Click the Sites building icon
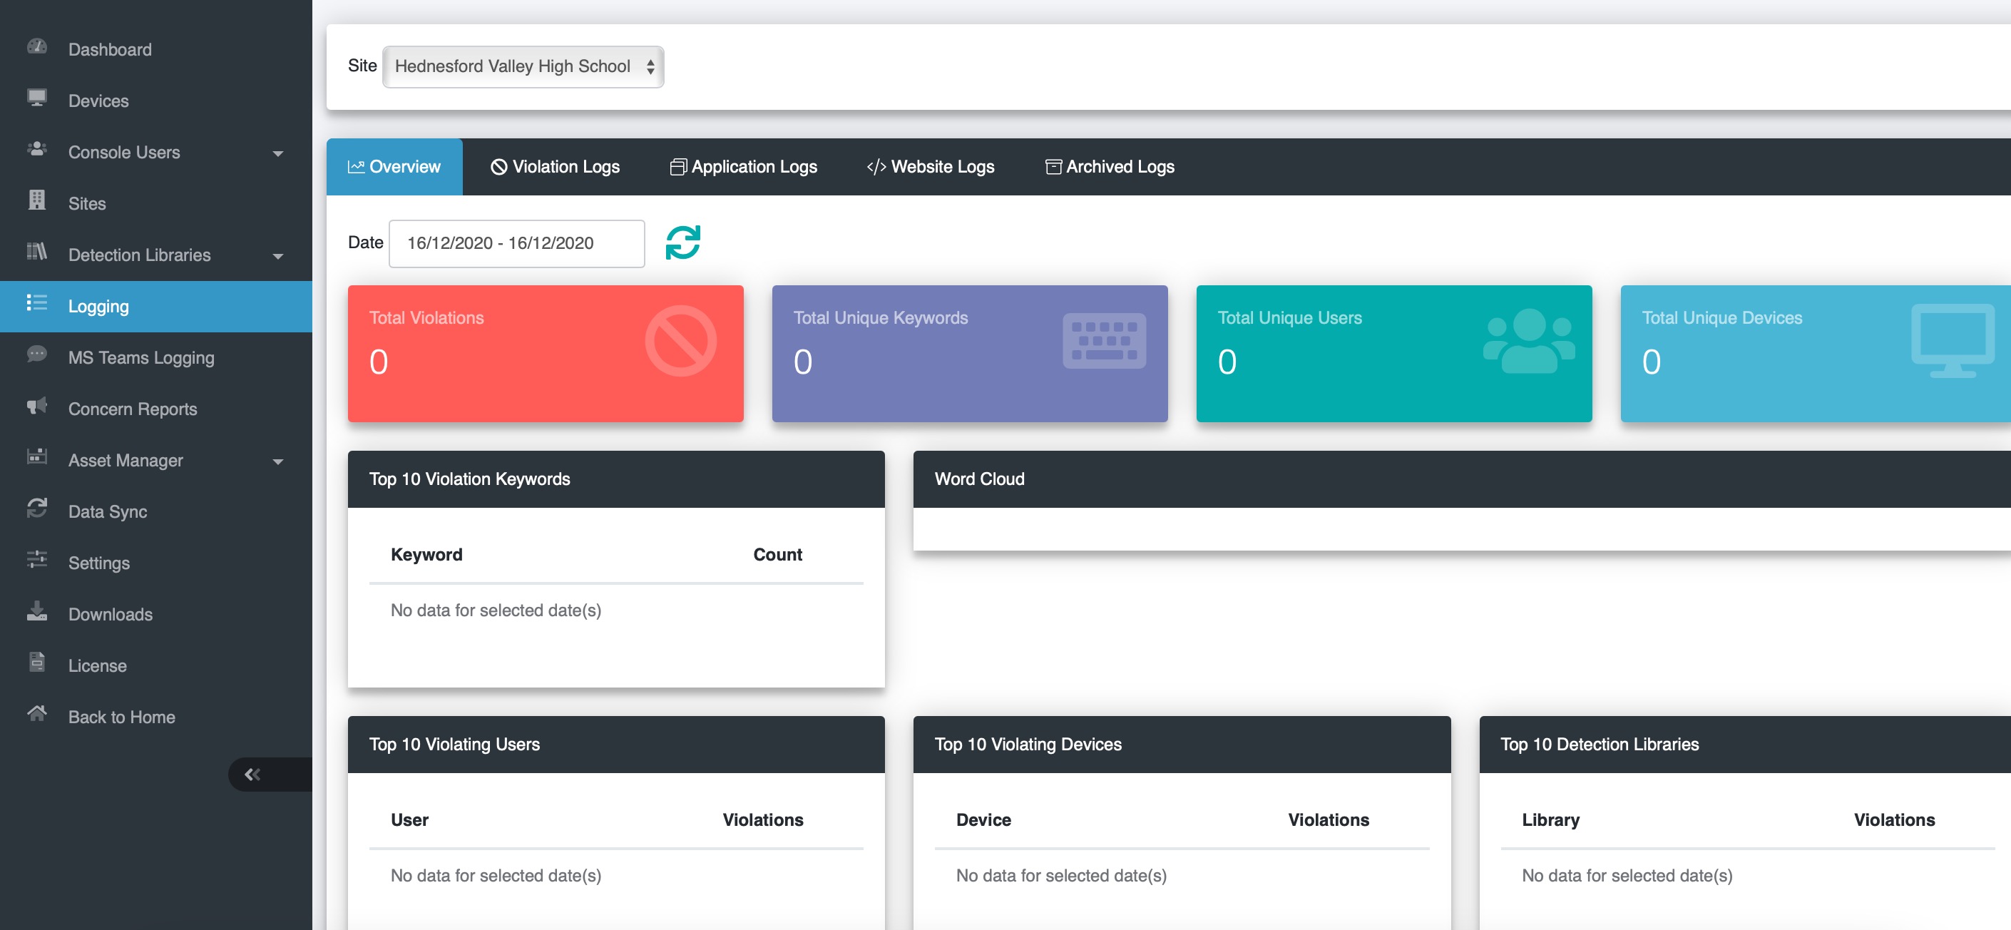This screenshot has width=2011, height=930. point(36,200)
